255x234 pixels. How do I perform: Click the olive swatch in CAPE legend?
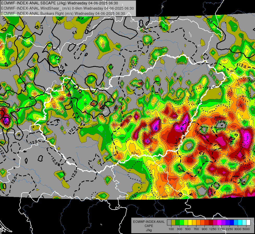click(x=173, y=222)
